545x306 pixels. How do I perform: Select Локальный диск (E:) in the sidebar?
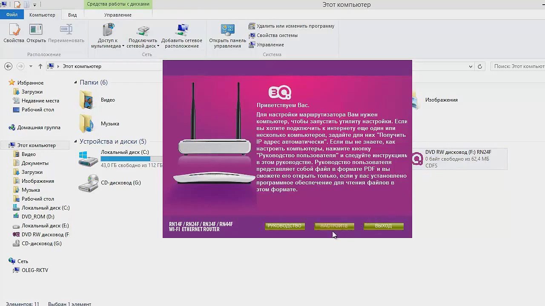45,226
